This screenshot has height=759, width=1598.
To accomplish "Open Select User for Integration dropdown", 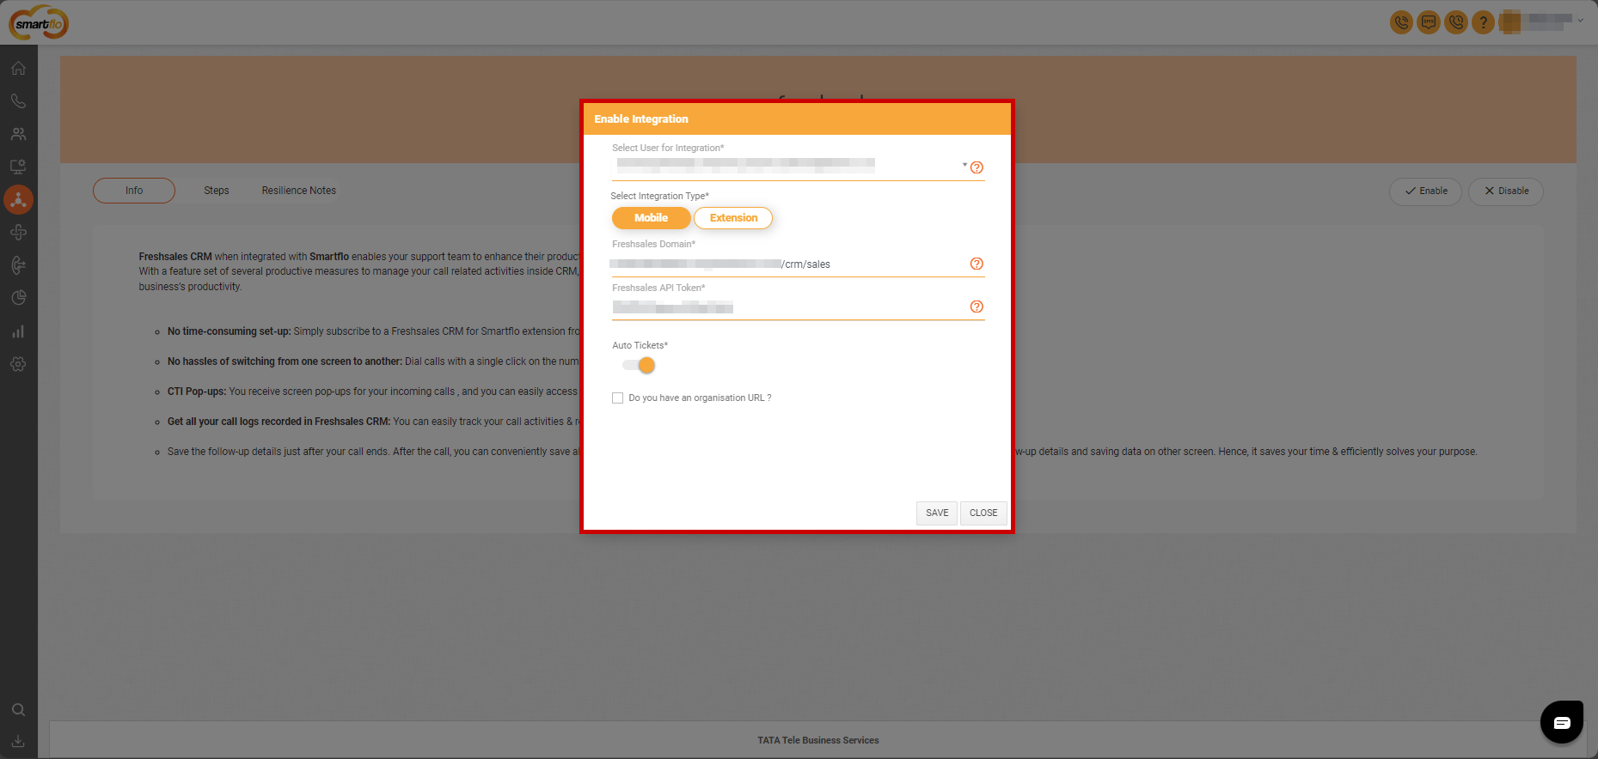I will [791, 166].
